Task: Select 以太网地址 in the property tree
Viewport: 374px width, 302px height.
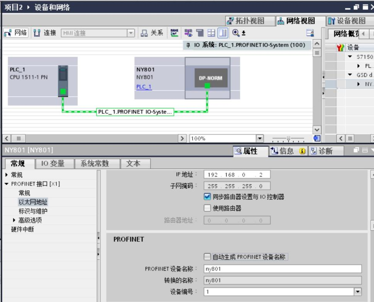Action: [33, 202]
